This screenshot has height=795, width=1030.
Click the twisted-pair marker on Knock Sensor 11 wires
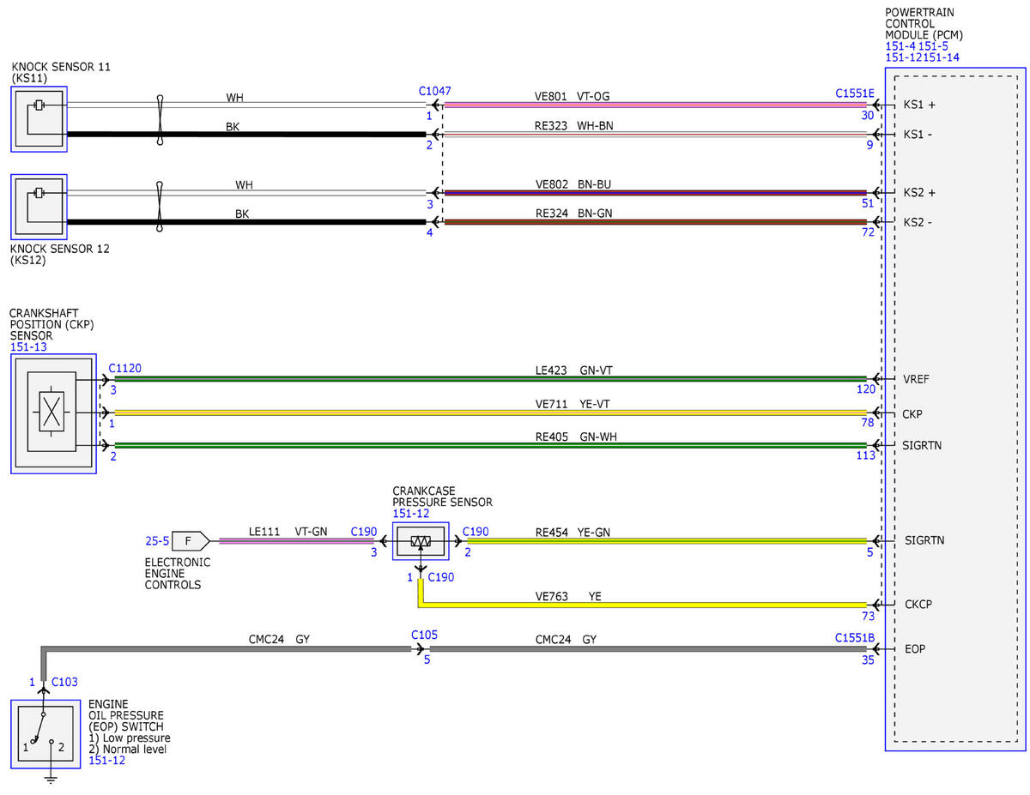click(160, 118)
